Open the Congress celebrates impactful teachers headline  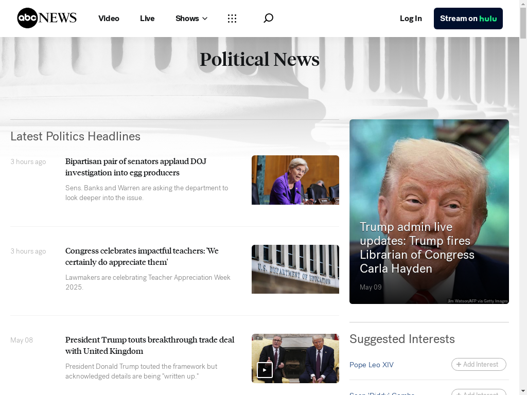tap(142, 256)
